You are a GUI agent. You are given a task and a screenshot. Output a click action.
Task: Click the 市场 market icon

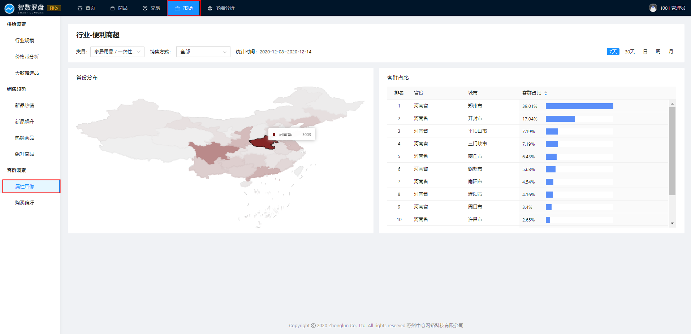pos(177,8)
